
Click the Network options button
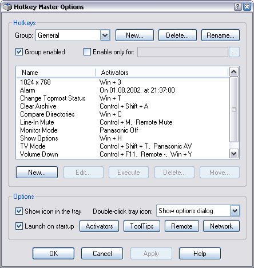pyautogui.click(x=221, y=226)
